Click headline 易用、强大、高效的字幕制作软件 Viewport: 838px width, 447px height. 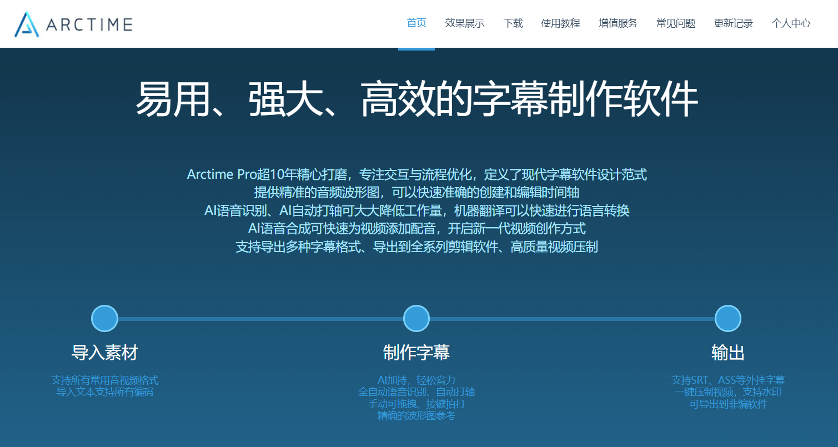coord(417,100)
